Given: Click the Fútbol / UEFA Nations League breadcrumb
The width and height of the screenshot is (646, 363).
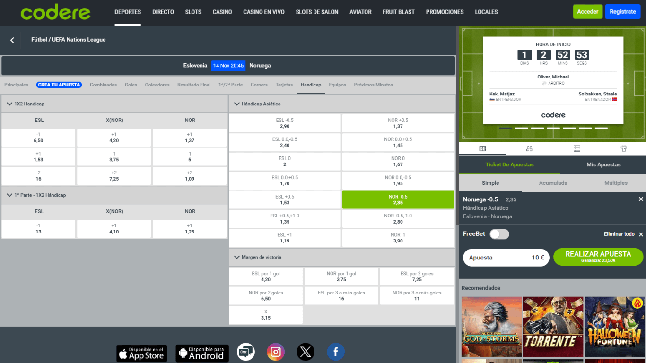Looking at the screenshot, I should (x=68, y=40).
